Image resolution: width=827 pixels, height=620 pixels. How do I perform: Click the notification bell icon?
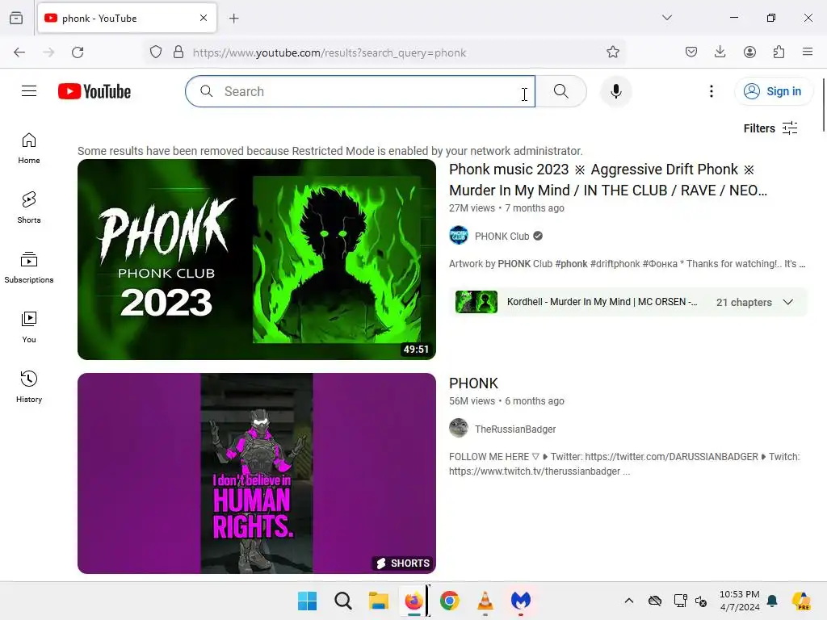pyautogui.click(x=772, y=601)
